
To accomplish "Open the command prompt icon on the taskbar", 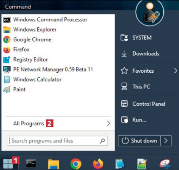I will coord(31,164).
